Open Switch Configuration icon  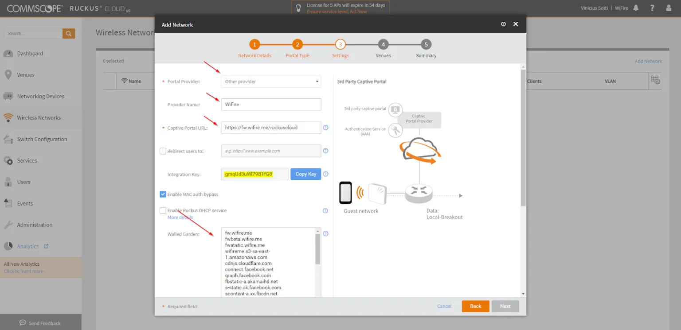click(x=8, y=139)
